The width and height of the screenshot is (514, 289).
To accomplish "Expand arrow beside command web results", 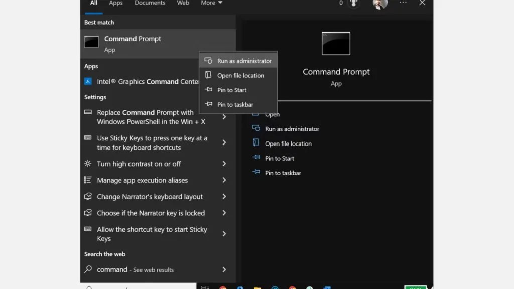I will point(224,269).
